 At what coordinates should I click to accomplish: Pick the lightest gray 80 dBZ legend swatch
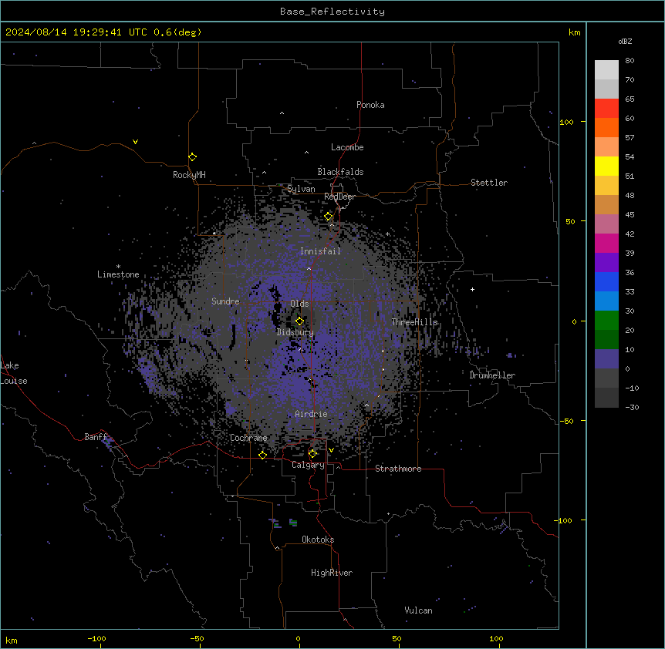(x=606, y=70)
